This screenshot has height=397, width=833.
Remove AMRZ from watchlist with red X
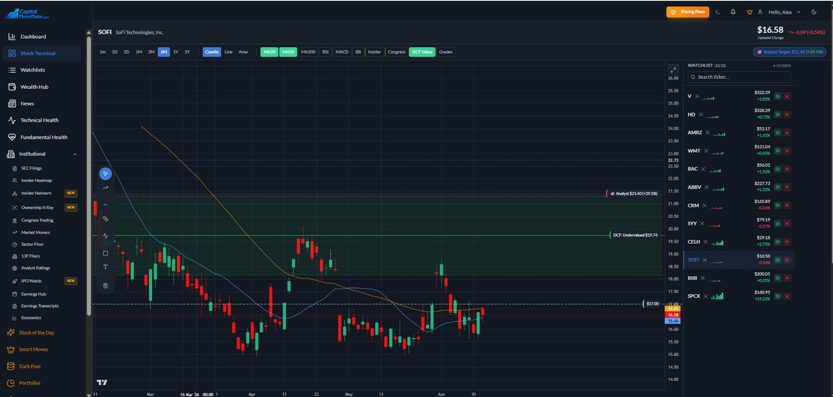tap(787, 132)
